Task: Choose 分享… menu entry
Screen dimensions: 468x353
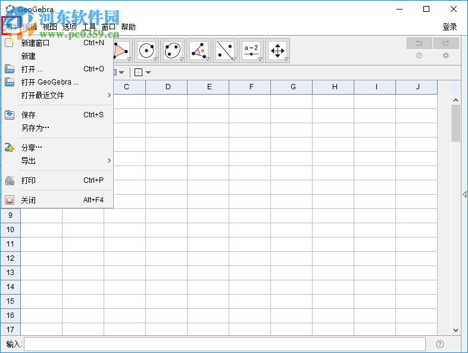Action: (x=58, y=148)
